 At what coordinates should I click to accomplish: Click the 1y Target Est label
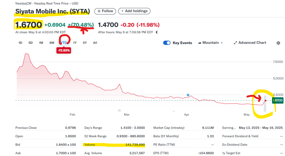[231, 153]
